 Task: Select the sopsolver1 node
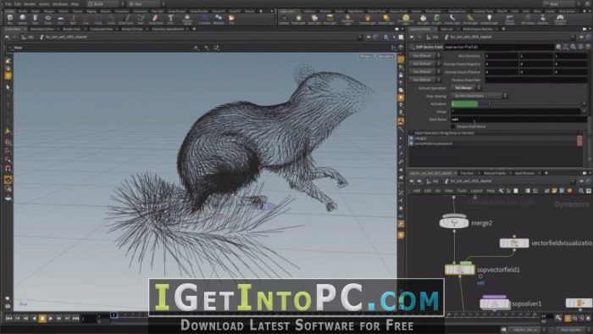tap(495, 303)
